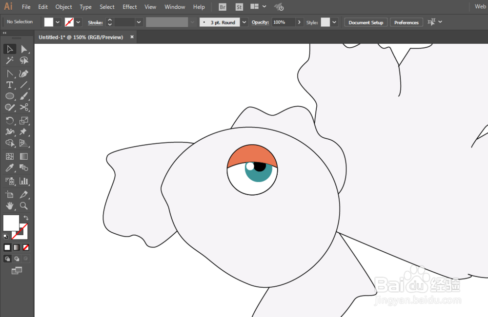Expand the opacity slider arrow
The image size is (488, 317).
pyautogui.click(x=299, y=22)
